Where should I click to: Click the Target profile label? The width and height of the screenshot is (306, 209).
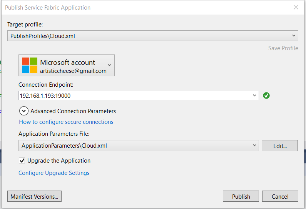pos(25,25)
